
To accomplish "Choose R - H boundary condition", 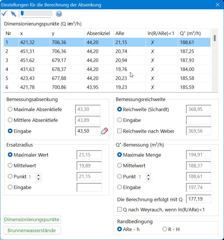I will coord(165,229).
